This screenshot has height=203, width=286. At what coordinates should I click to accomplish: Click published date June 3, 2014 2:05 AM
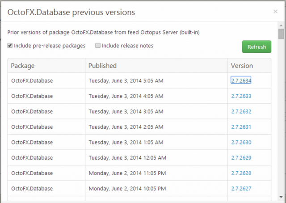coord(126,127)
